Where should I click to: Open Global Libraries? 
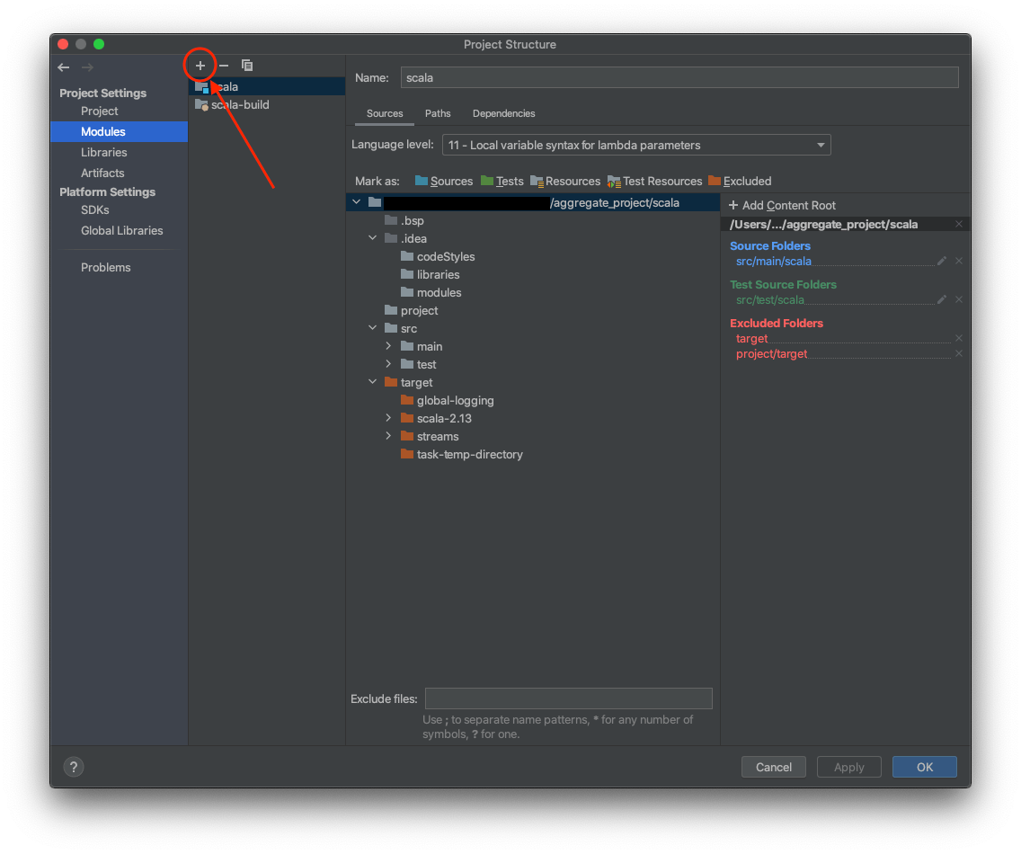click(x=121, y=231)
